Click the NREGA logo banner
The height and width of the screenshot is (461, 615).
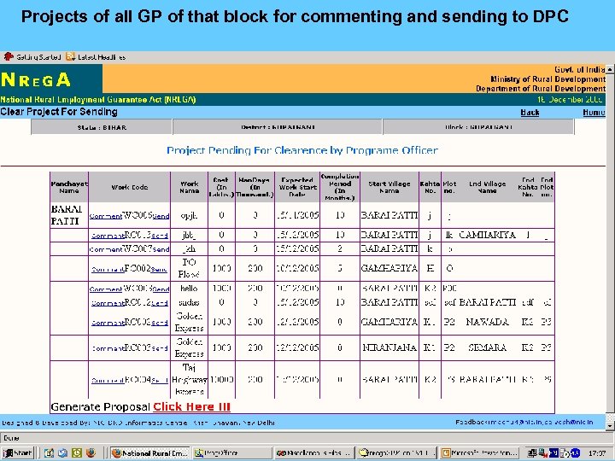click(51, 79)
